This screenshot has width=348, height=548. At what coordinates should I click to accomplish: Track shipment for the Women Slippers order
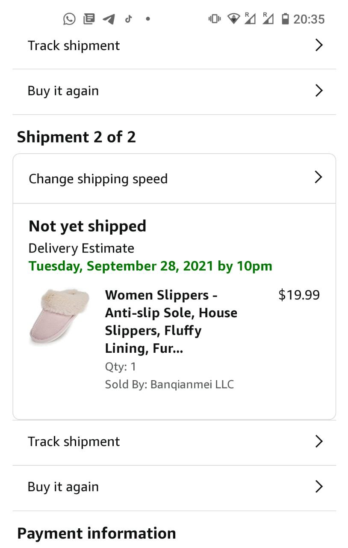click(x=74, y=442)
